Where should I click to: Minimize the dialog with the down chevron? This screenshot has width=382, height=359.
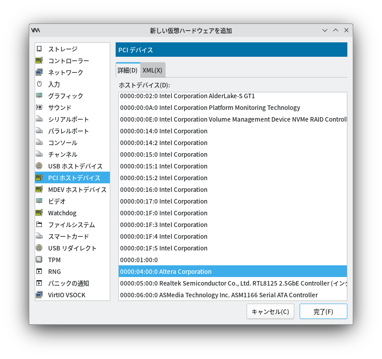point(325,30)
